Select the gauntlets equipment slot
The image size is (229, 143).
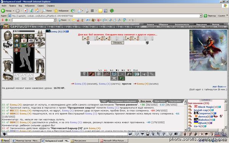(x=8, y=45)
